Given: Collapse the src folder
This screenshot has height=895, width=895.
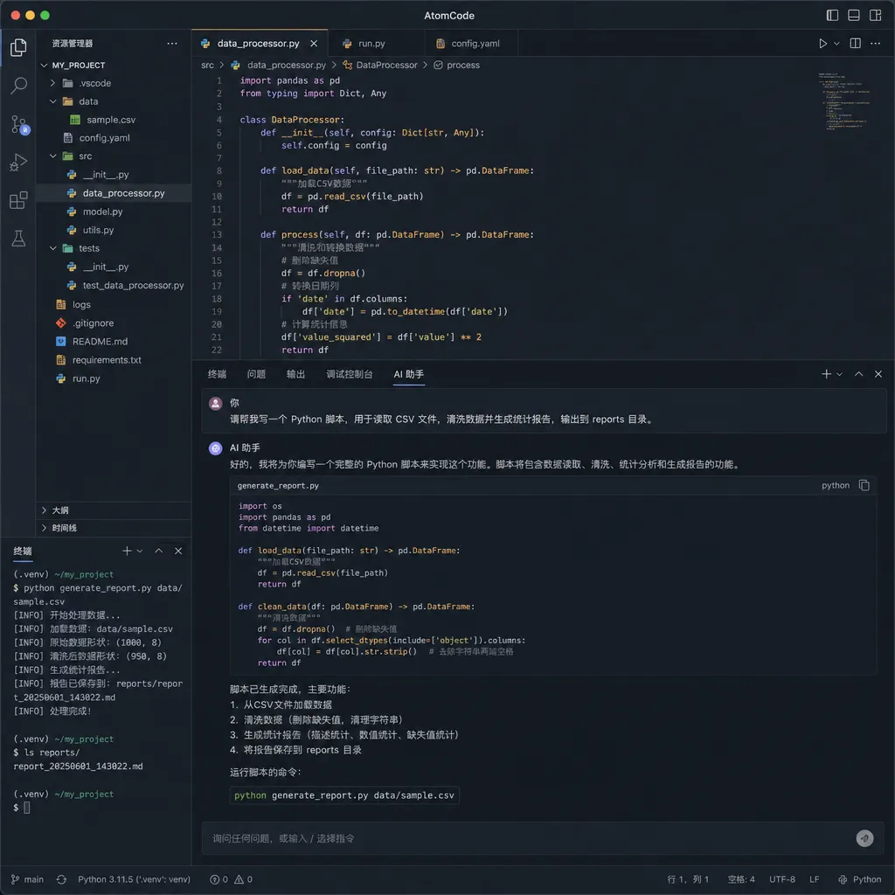Looking at the screenshot, I should tap(52, 156).
